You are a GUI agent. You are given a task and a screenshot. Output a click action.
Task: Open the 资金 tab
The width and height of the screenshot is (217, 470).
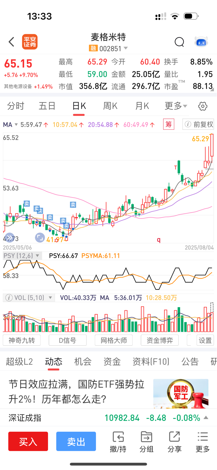click(112, 362)
